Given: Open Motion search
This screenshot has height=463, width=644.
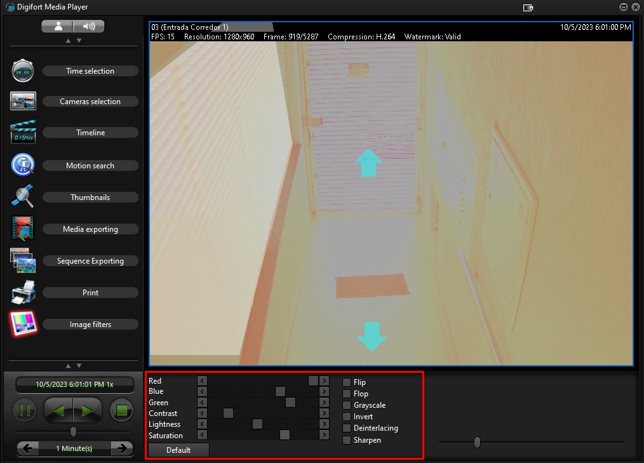Looking at the screenshot, I should coord(90,166).
